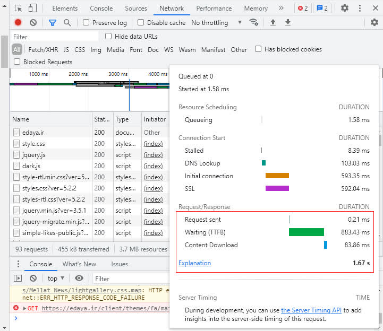Check Blocked Requests
This screenshot has height=331, width=383.
point(17,62)
